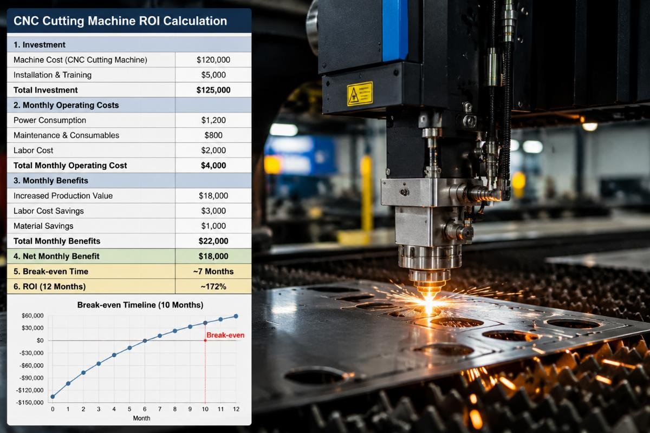Select the "Total Monthly Benefits" row label
The image size is (650, 433).
pyautogui.click(x=57, y=241)
